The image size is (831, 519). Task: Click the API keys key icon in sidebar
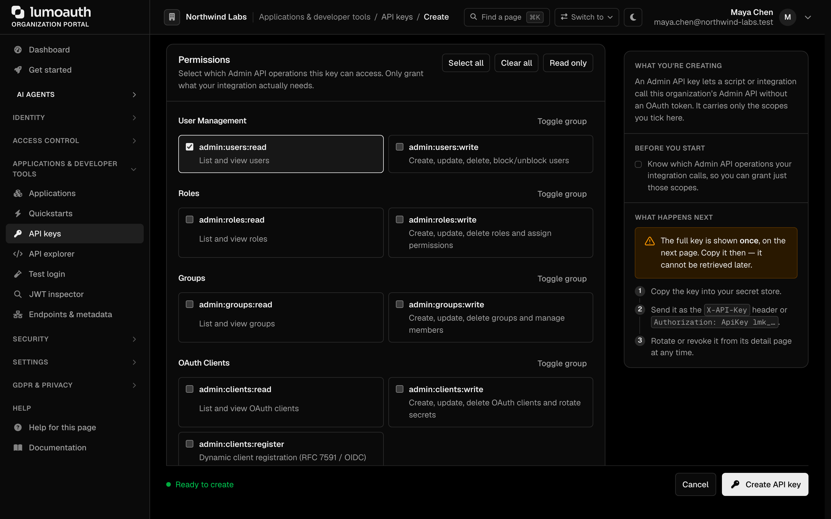click(x=18, y=234)
